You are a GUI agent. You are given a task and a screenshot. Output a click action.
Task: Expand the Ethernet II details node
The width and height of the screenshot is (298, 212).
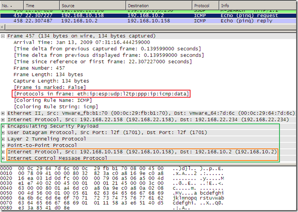coord(4,112)
